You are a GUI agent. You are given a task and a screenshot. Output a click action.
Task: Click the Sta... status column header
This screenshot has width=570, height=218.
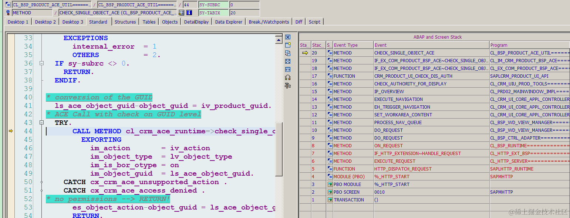click(x=305, y=45)
